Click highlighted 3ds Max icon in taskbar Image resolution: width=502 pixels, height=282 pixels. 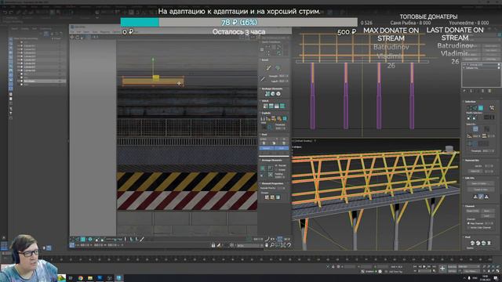[118, 278]
